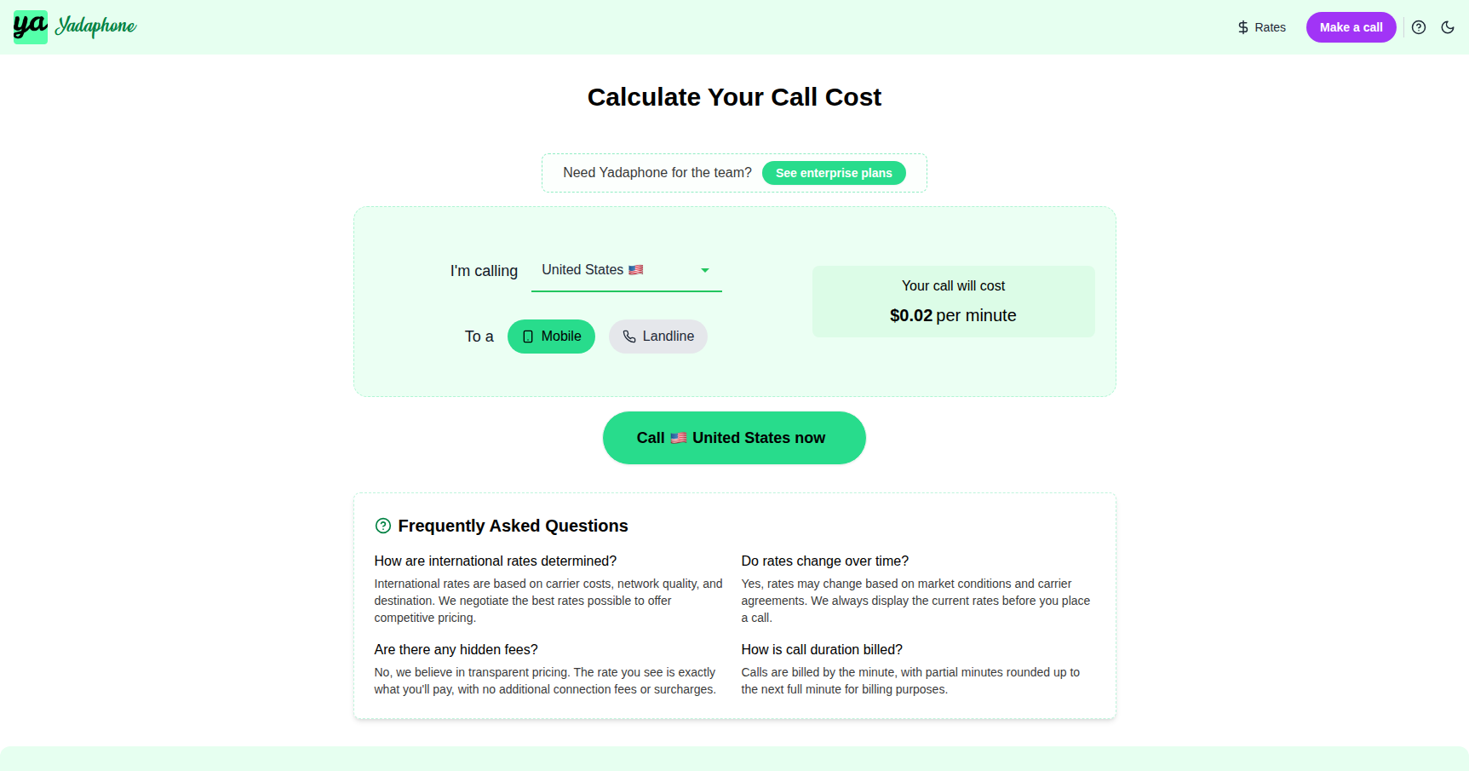Click the country dropdown arrow
The width and height of the screenshot is (1469, 771).
tap(705, 270)
